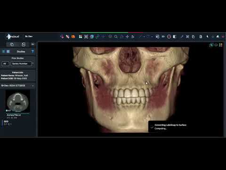Select the four-arrow pan tool
The width and height of the screenshot is (226, 170).
[x=127, y=36]
